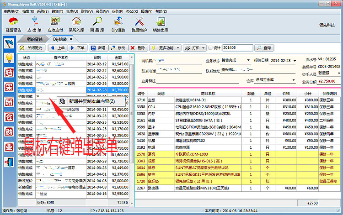This screenshot has width=343, height=215.
Task: Select product row 2161 硬盘
Action: coord(238,120)
